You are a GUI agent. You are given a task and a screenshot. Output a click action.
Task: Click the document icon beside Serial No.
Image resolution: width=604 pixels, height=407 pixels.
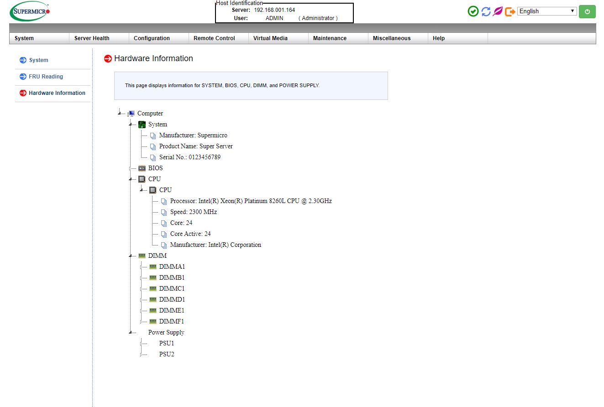point(153,157)
